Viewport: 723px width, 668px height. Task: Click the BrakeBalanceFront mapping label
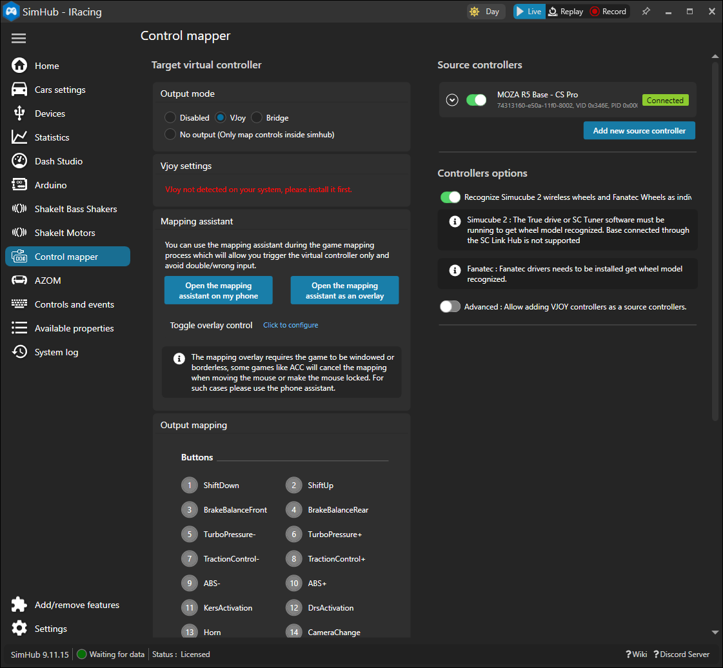pos(235,510)
